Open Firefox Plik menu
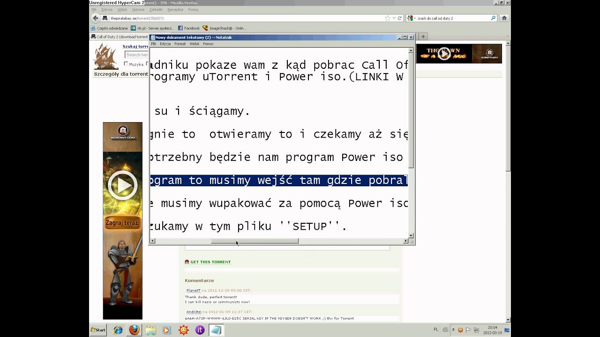The width and height of the screenshot is (600, 337). [94, 9]
